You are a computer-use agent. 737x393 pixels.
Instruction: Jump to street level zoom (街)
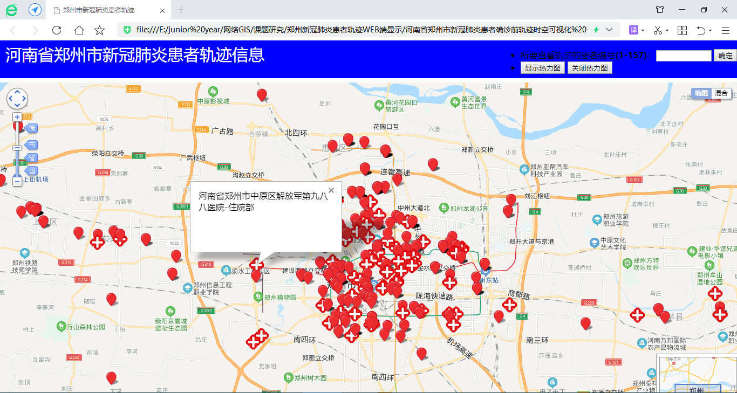31,128
